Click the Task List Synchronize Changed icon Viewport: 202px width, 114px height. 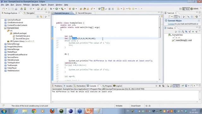(196, 17)
